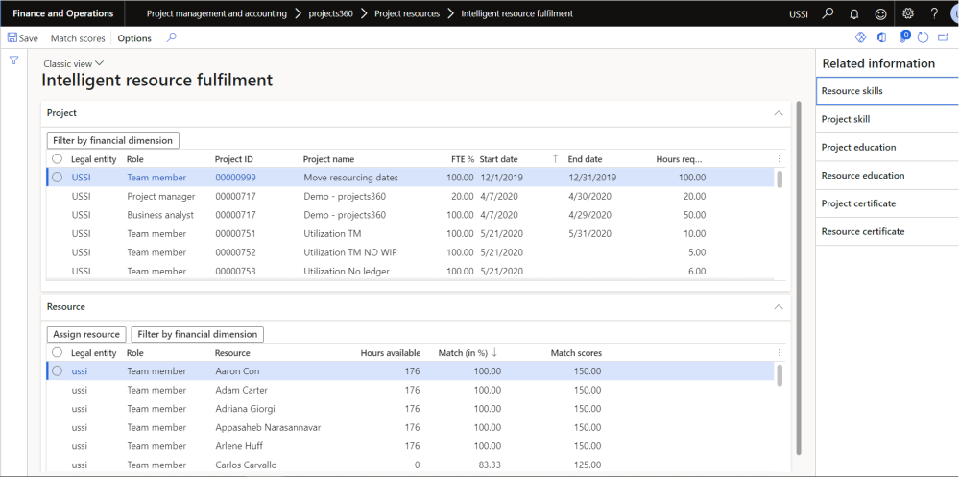This screenshot has height=477, width=960.
Task: Select the row radio for project 00000999
Action: [x=58, y=178]
